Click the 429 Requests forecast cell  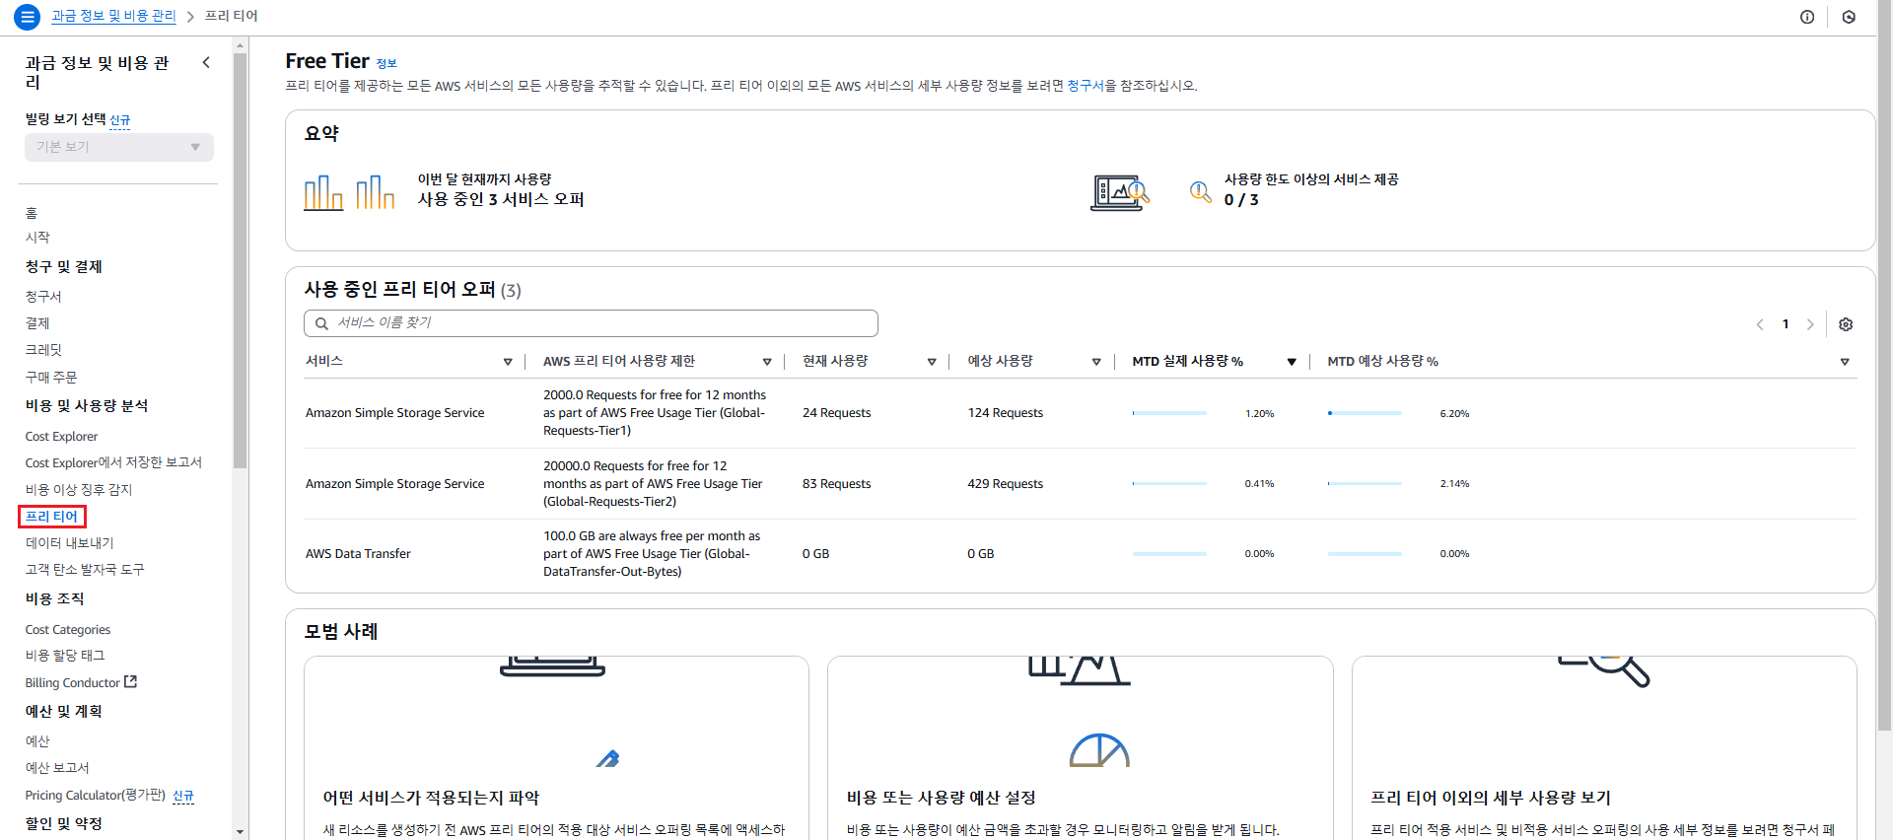tap(1005, 484)
